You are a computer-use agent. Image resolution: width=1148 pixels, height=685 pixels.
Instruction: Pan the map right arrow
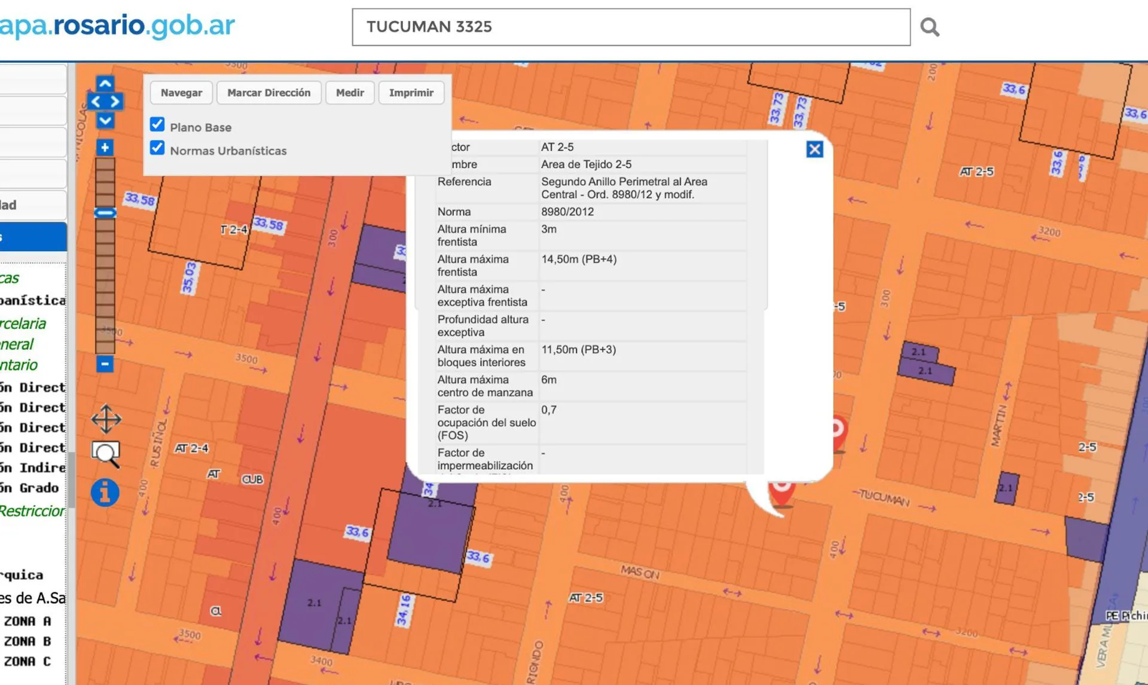click(x=115, y=102)
